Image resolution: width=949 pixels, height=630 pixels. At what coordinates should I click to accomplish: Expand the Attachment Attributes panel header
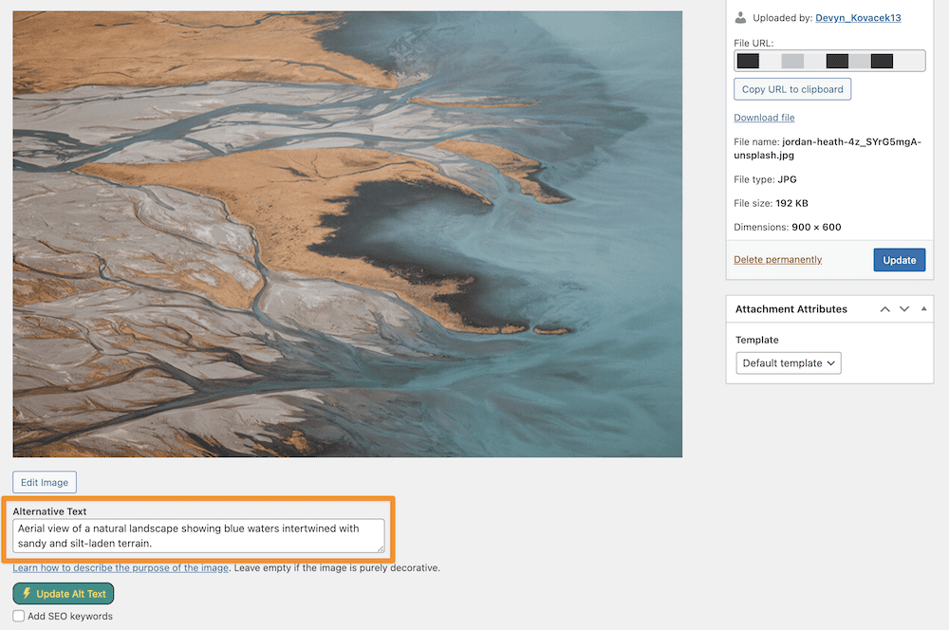(791, 308)
